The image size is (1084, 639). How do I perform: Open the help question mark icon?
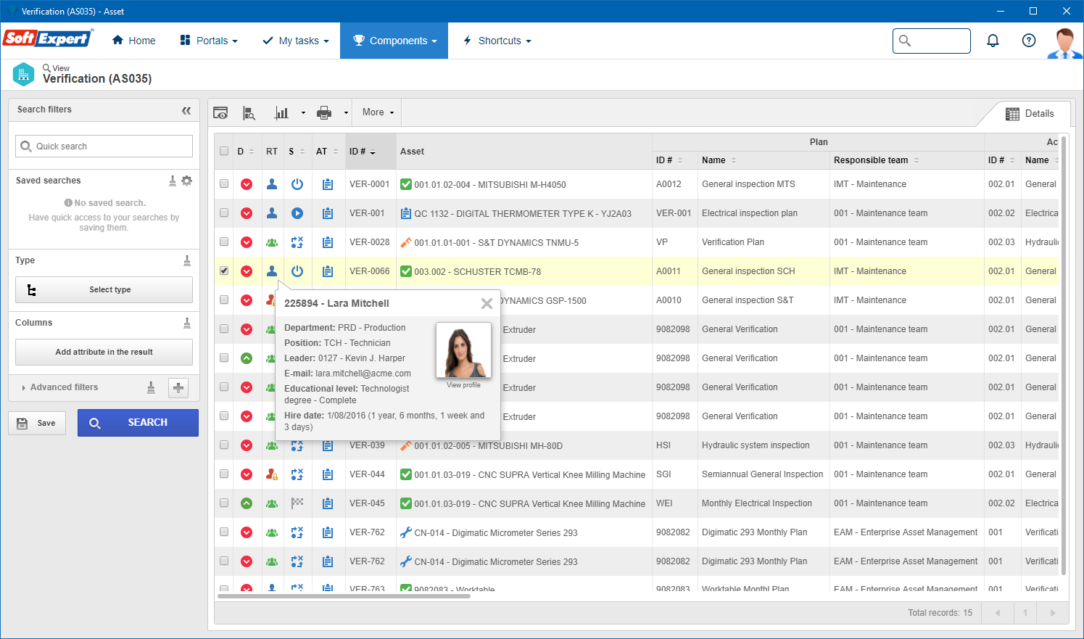click(x=1028, y=41)
